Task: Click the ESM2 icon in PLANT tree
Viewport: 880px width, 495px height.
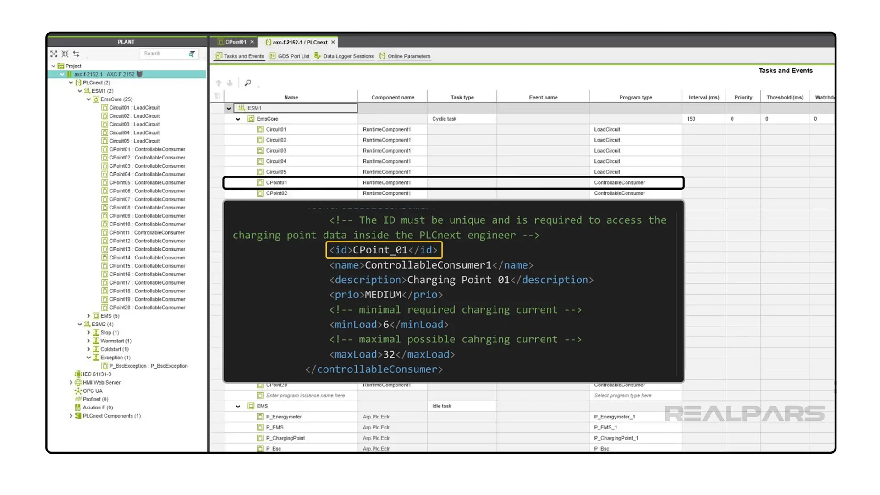Action: point(87,324)
